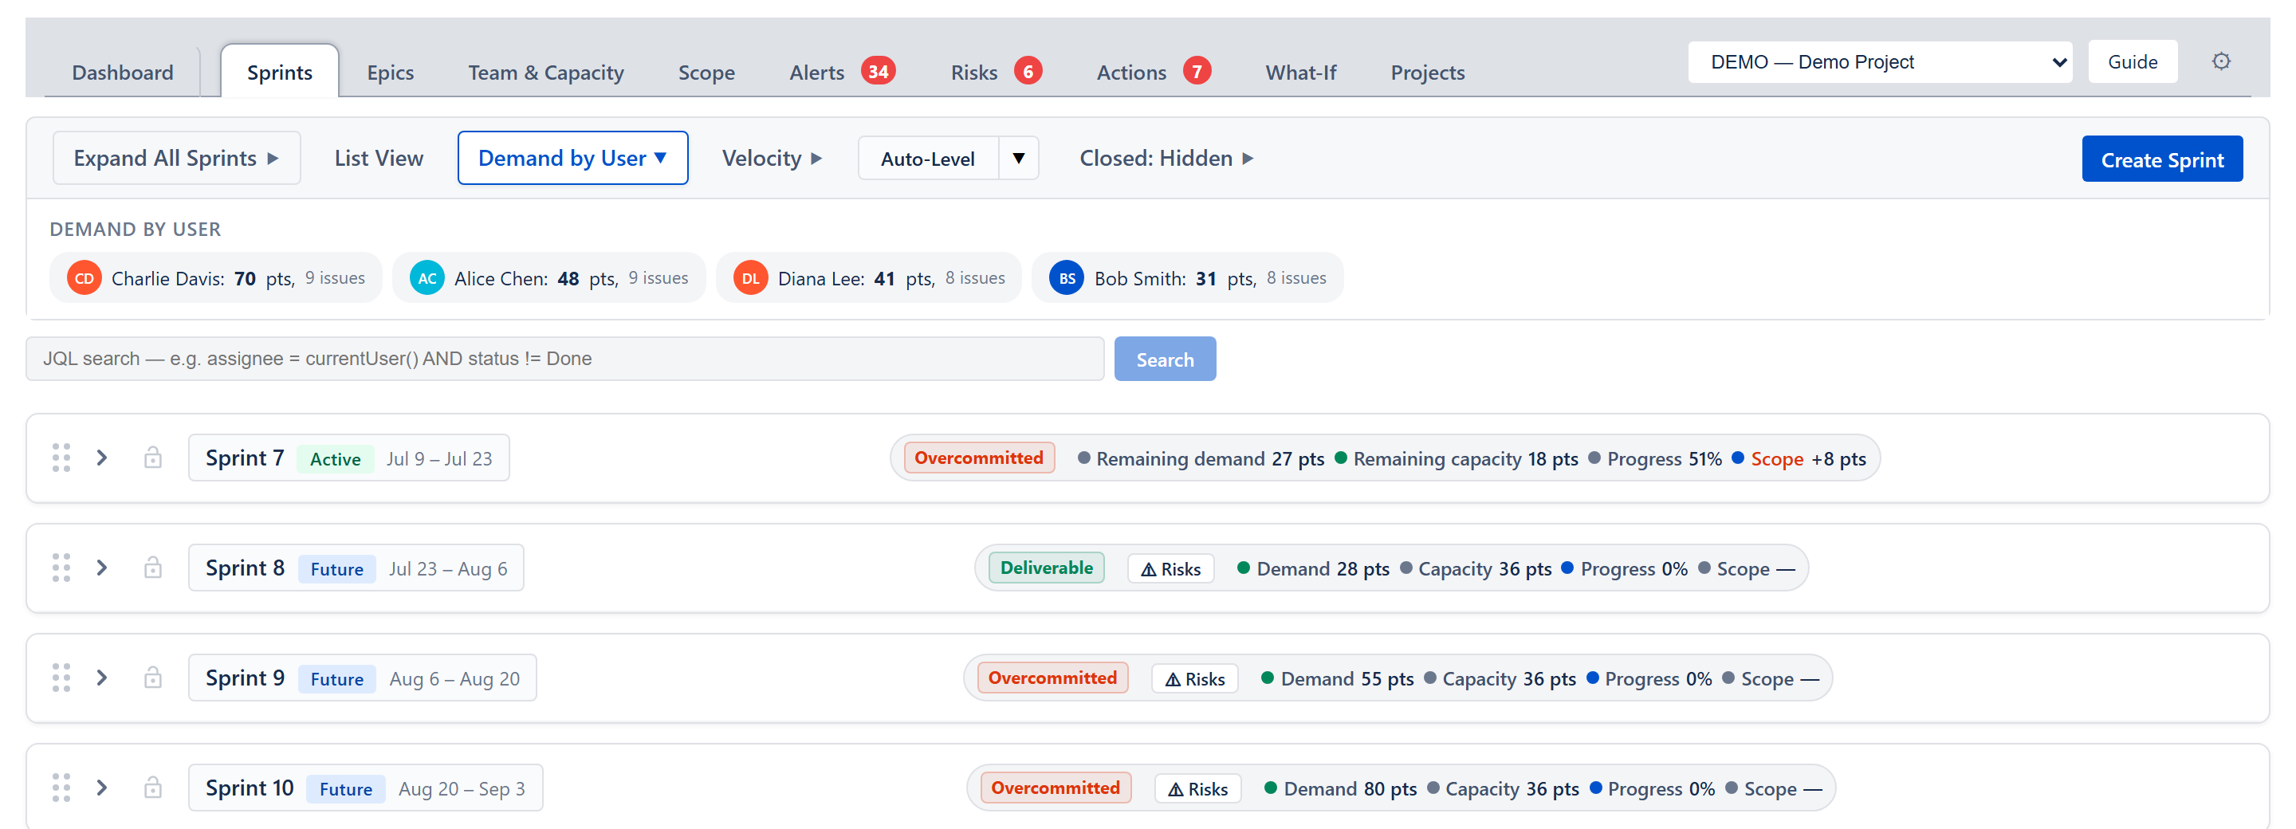2296x829 pixels.
Task: Click 'Capacity 36 pts' on Sprint 8
Action: (1485, 568)
